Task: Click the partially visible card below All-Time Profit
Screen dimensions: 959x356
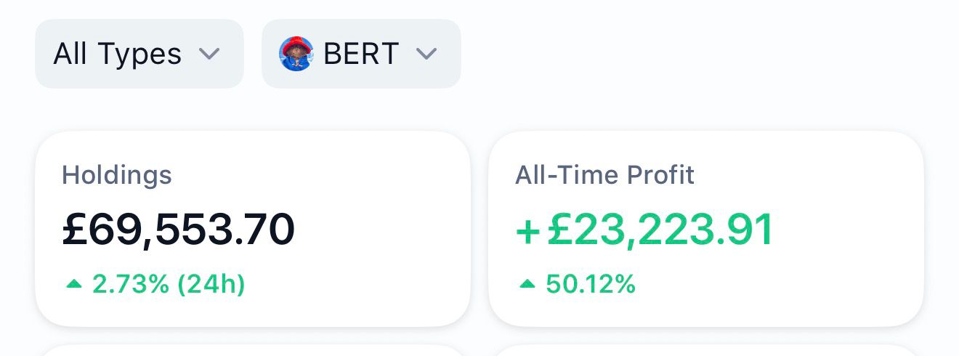Action: (705, 351)
